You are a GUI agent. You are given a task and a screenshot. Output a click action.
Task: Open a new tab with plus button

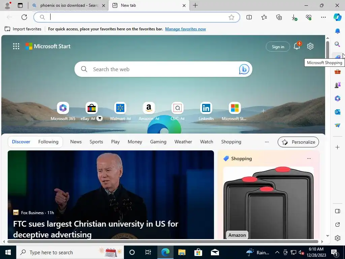195,5
